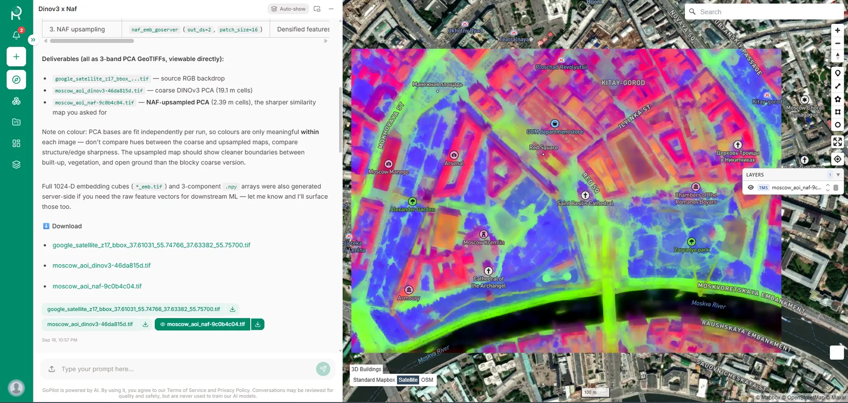This screenshot has height=403, width=848.
Task: Reset map bearing to north
Action: 837,56
